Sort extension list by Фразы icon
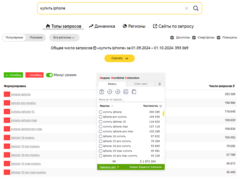This screenshot has height=178, width=240. [x=112, y=106]
